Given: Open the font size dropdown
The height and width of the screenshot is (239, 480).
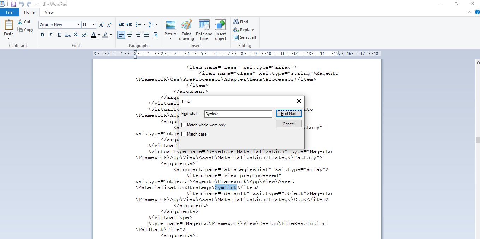Looking at the screenshot, I should 94,25.
